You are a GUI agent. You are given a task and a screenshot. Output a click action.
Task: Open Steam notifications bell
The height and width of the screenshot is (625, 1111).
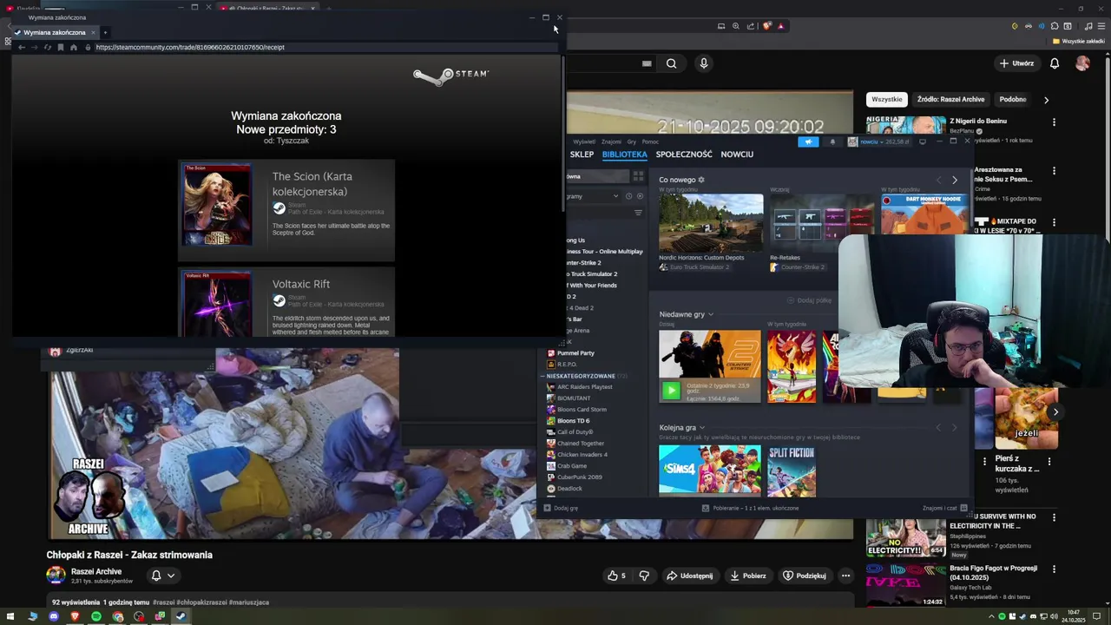click(832, 141)
